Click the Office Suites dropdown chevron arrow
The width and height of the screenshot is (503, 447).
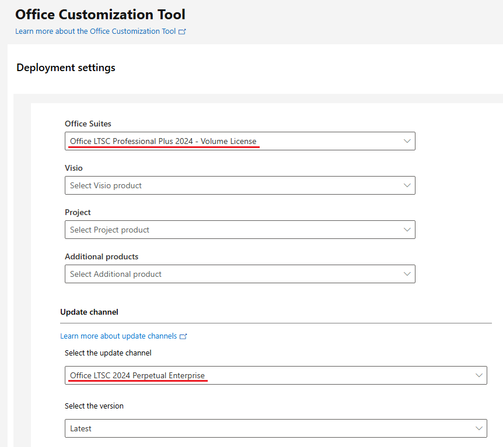point(407,141)
